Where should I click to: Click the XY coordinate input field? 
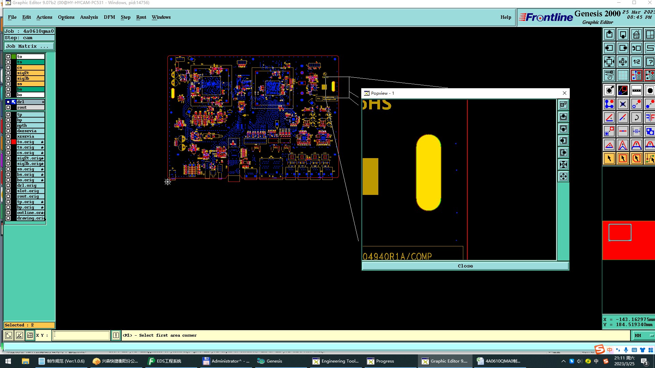[x=81, y=336]
